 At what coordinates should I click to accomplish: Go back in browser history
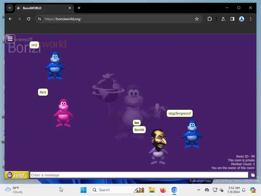(10, 19)
